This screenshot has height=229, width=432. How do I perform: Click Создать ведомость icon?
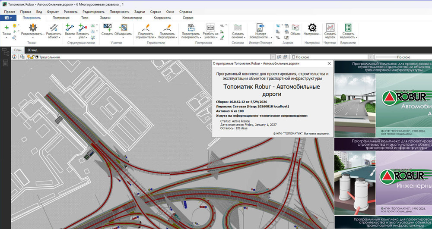[x=348, y=28]
